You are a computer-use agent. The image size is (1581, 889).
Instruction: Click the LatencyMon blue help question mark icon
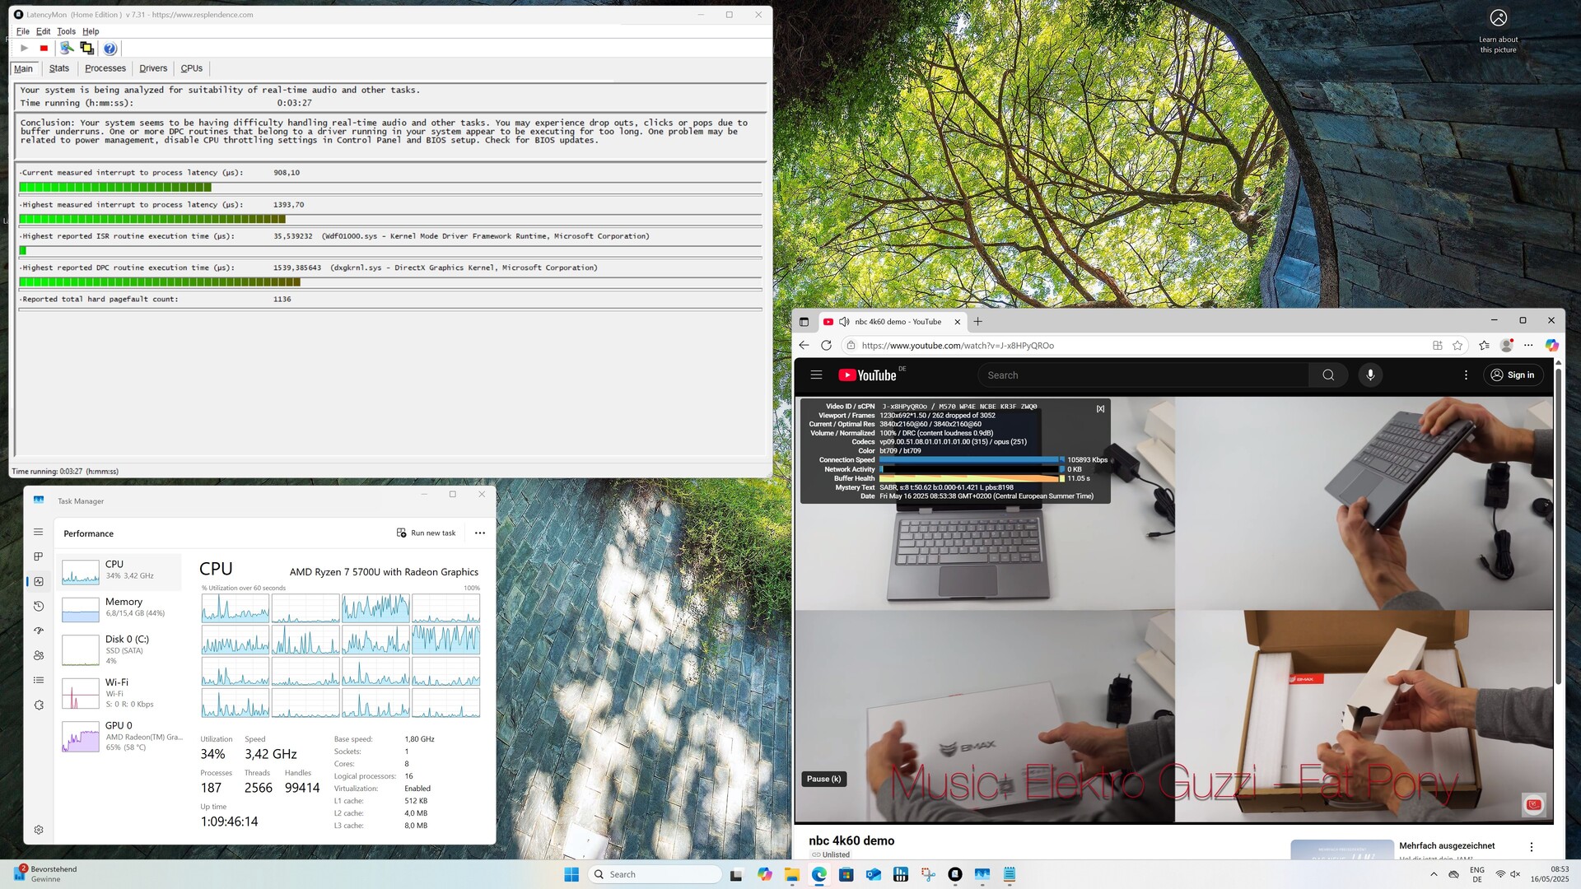110,49
